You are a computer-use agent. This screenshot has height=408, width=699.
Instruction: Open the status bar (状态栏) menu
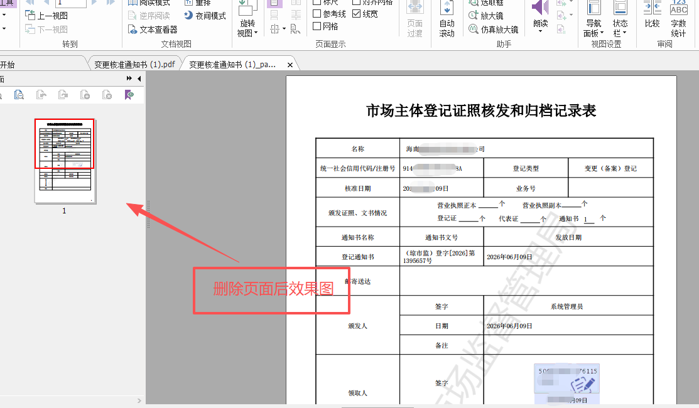coord(620,19)
